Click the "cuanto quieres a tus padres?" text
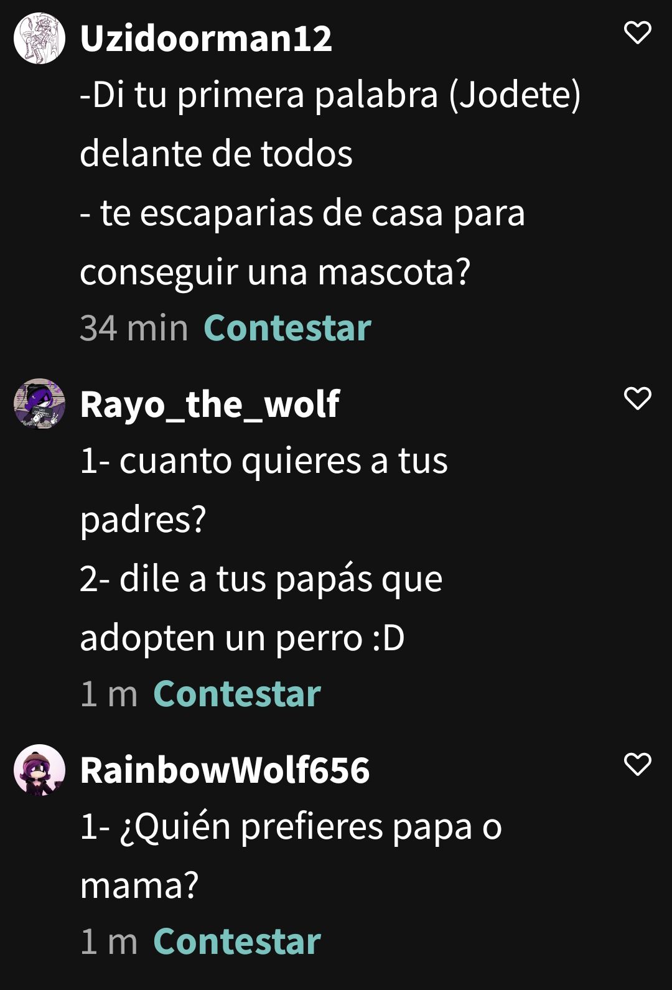The width and height of the screenshot is (672, 990). coord(264,490)
